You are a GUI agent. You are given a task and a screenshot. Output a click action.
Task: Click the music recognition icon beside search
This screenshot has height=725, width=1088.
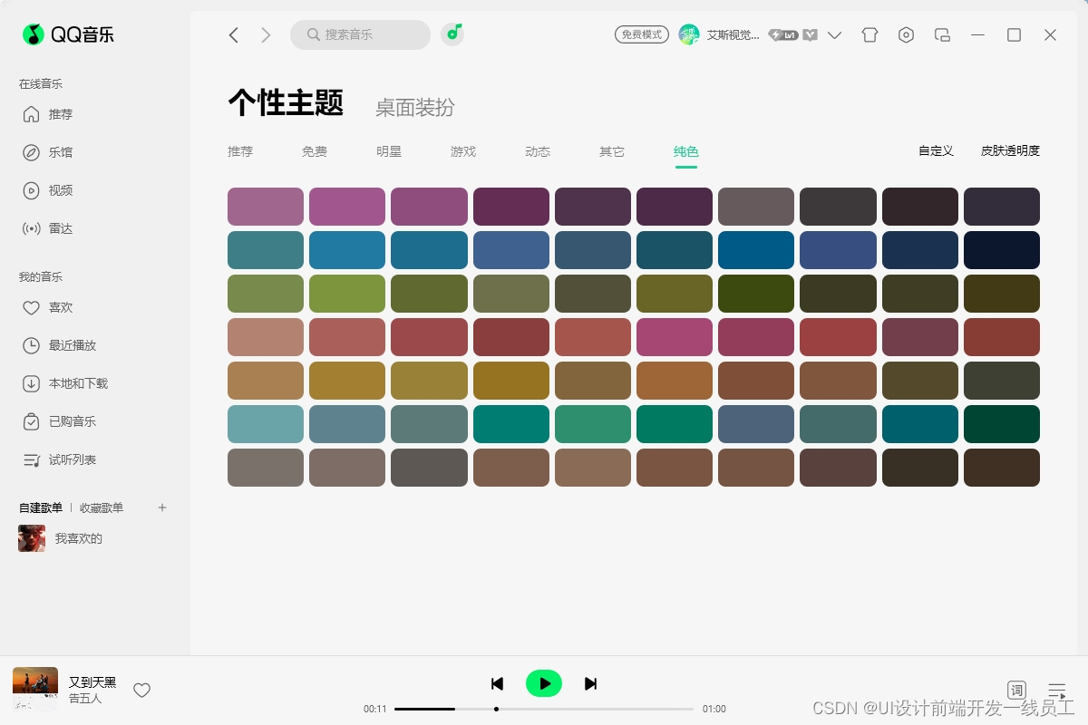pyautogui.click(x=452, y=34)
